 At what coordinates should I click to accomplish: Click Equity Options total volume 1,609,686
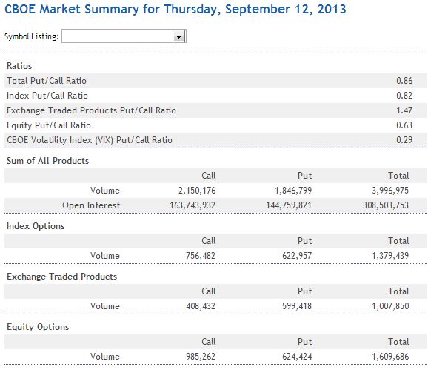[x=390, y=357]
